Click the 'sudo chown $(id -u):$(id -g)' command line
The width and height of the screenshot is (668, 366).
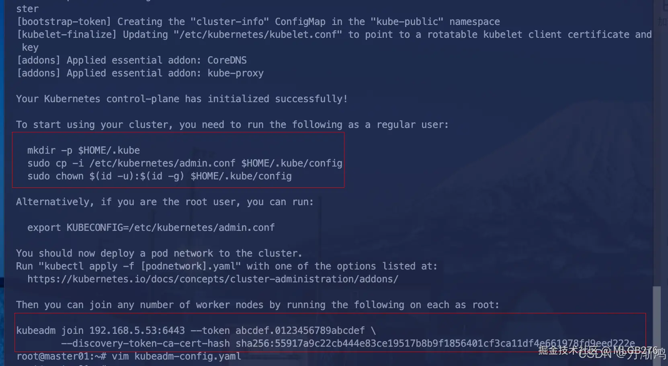pos(160,176)
